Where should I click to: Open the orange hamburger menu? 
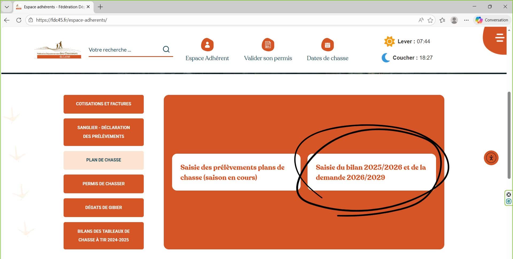499,38
